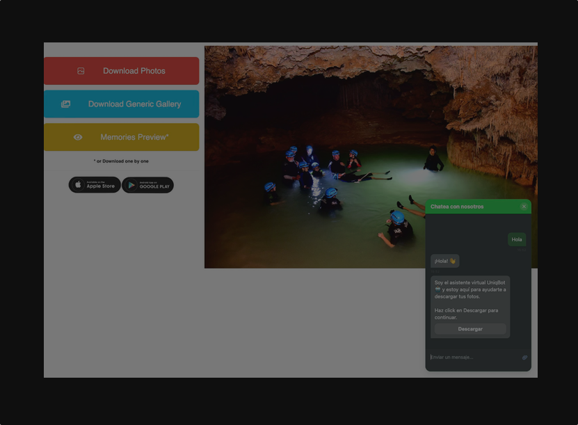Click the eye icon on Memories Preview
Viewport: 578px width, 425px height.
tap(78, 138)
